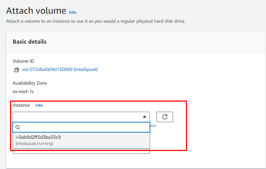The height and width of the screenshot is (169, 266).
Task: Open Info link next to Attach volume
Action: coord(72,12)
